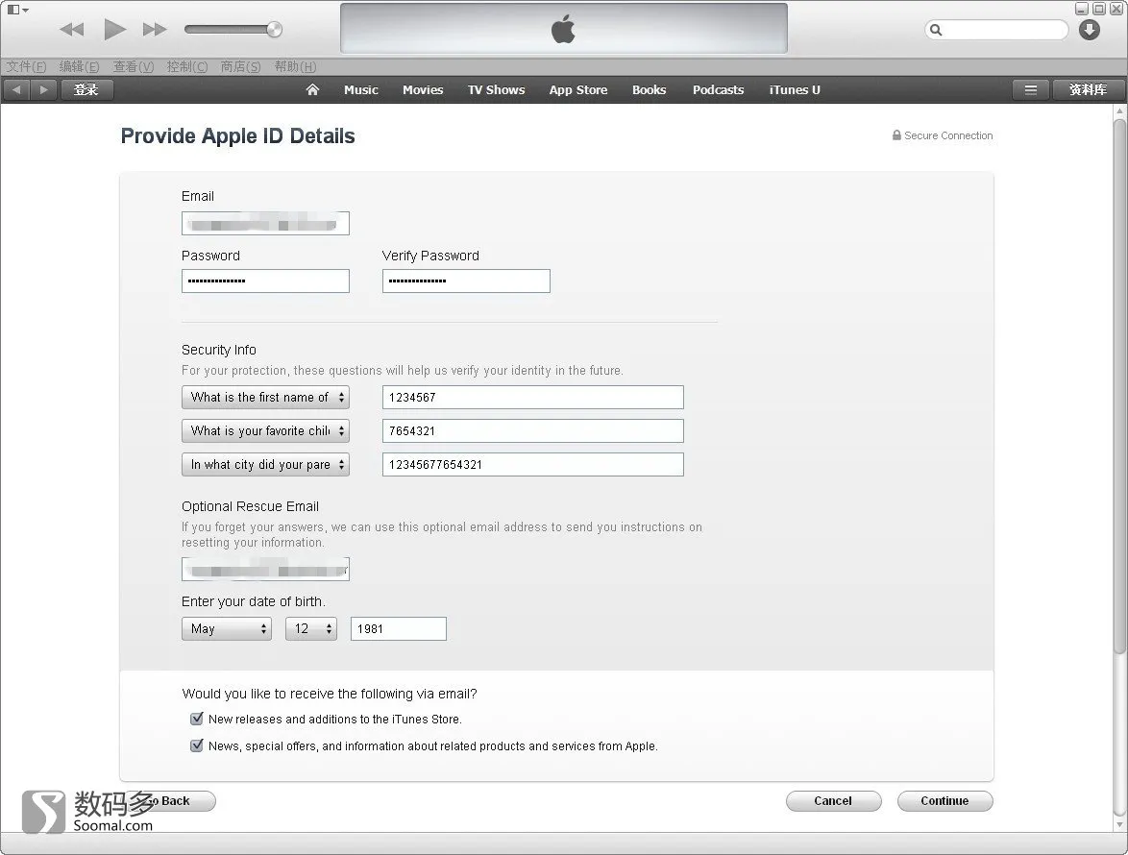This screenshot has width=1128, height=855.
Task: Click the fast forward next track button
Action: point(155,30)
